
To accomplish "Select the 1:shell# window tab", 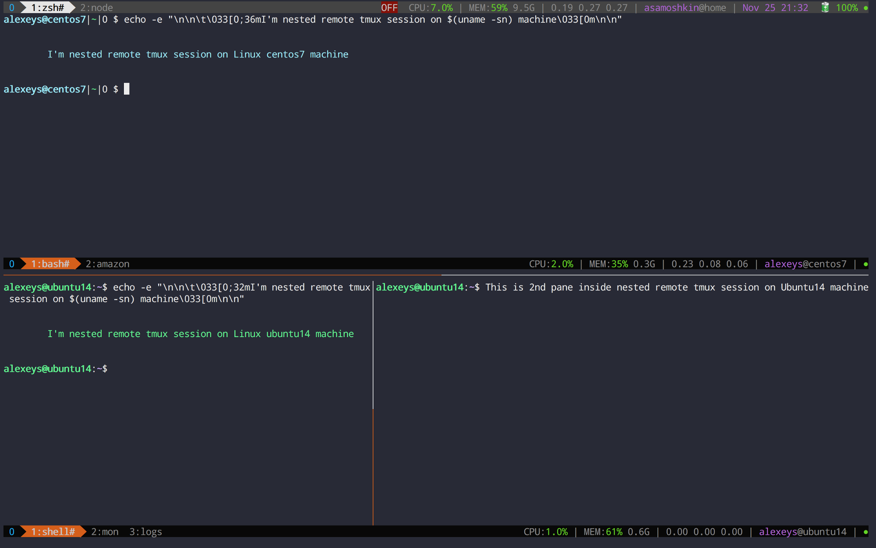I will click(53, 532).
